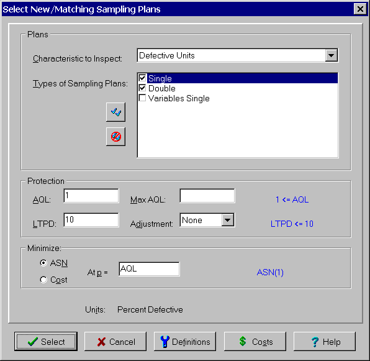
Task: Focus the LTPD input field
Action: point(91,220)
